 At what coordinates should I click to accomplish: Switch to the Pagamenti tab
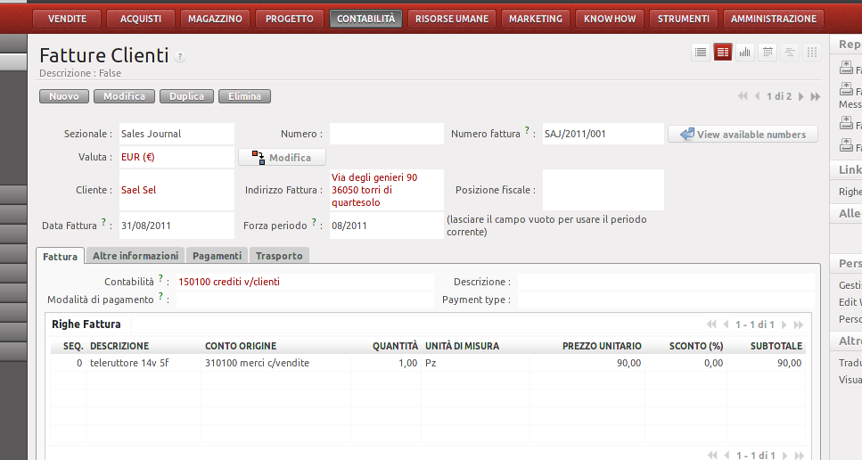pyautogui.click(x=217, y=256)
